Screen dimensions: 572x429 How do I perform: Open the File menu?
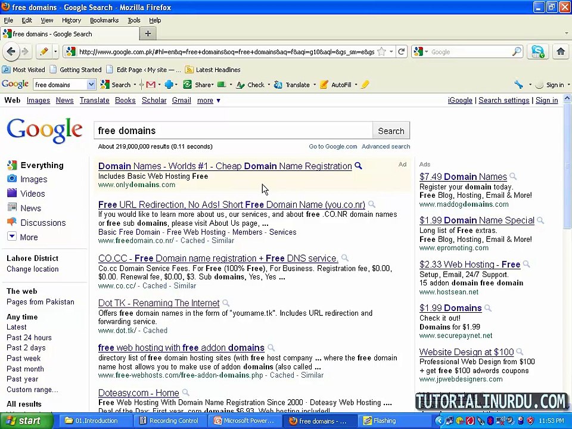pos(8,20)
